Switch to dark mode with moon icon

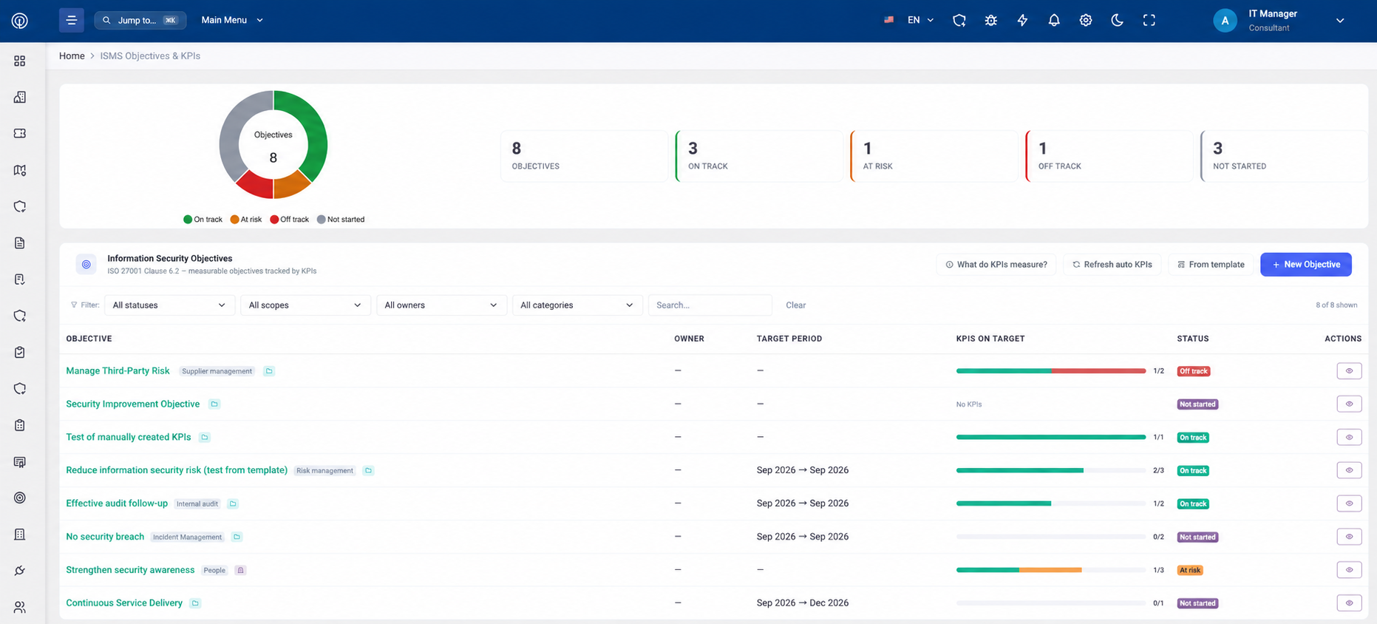coord(1118,20)
